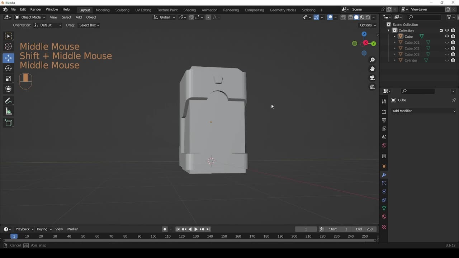
Task: Expand Cube in outliner
Action: pyautogui.click(x=394, y=36)
